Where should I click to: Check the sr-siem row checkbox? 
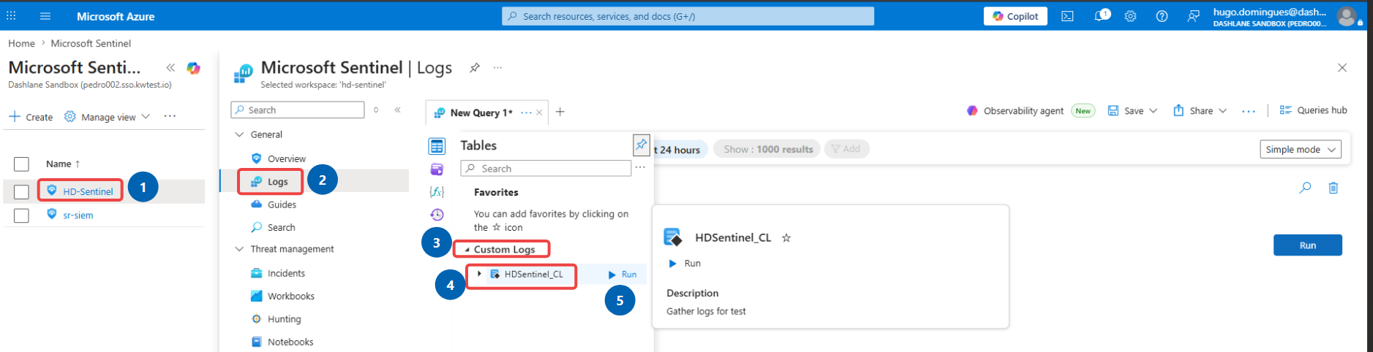pyautogui.click(x=21, y=215)
